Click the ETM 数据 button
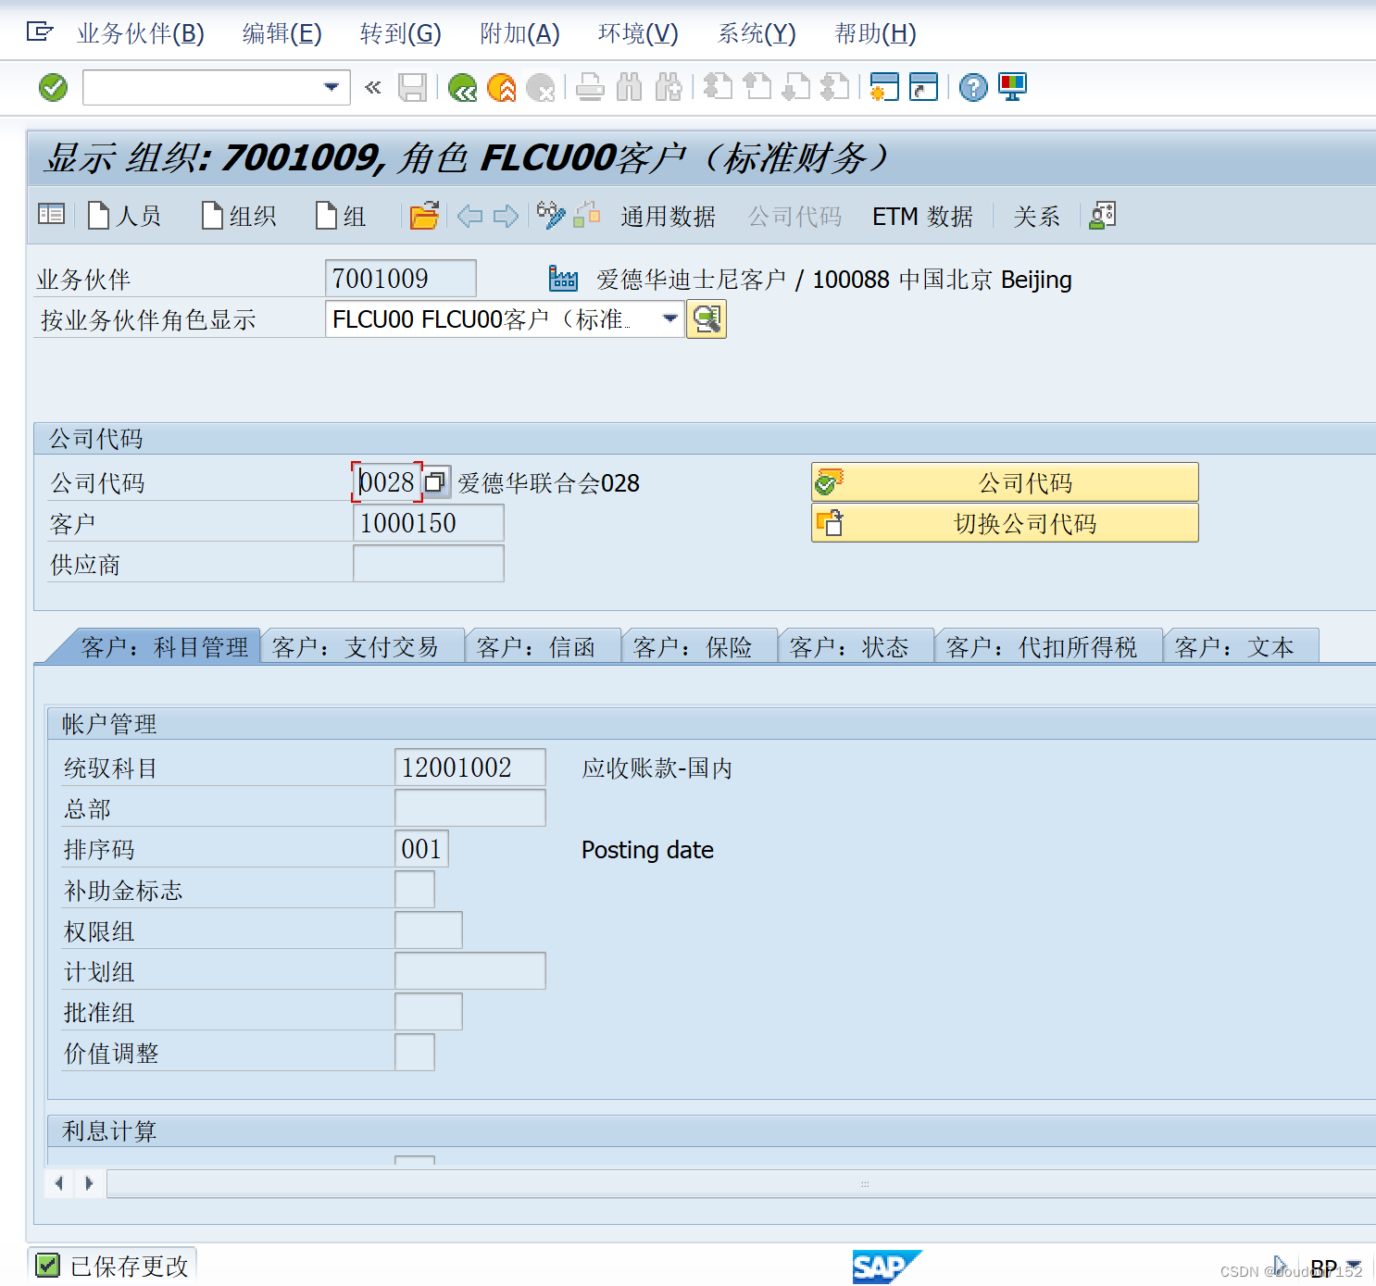The width and height of the screenshot is (1376, 1286). coord(922,216)
